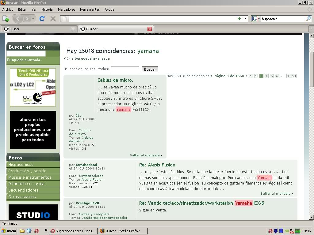
Task: Click the URL address field
Action: pos(153,19)
